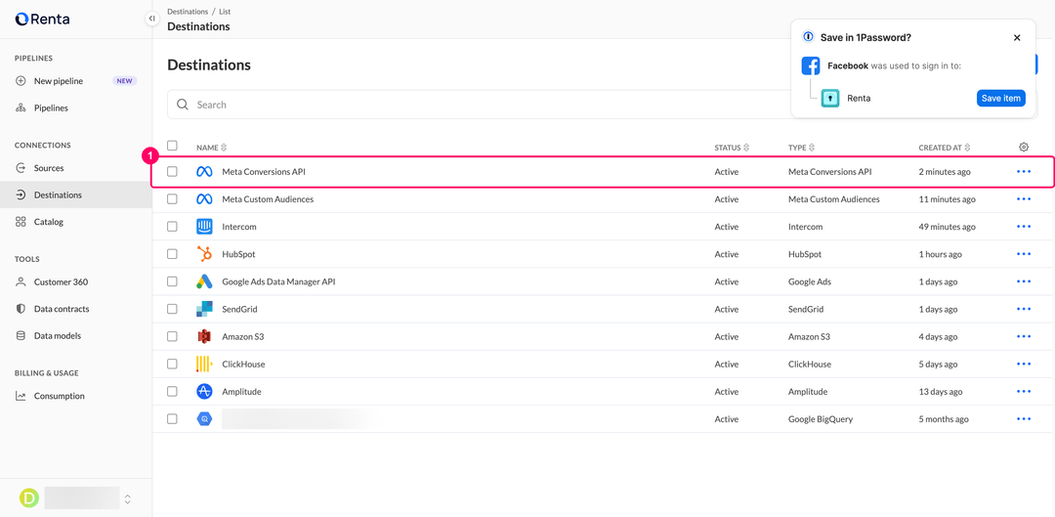
Task: Click the ClickHouse logo icon
Action: tap(204, 365)
